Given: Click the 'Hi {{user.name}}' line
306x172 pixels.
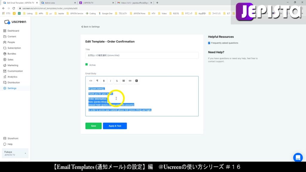Looking at the screenshot, I should [97, 89].
